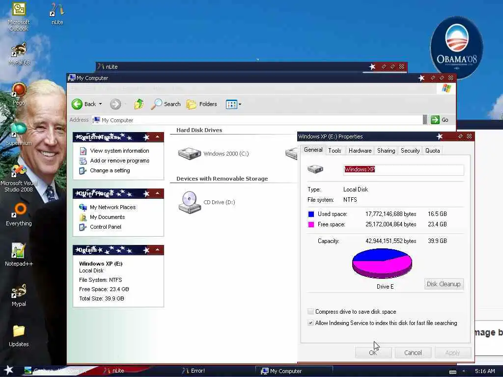
Task: Click Add or remove programs
Action: point(120,161)
